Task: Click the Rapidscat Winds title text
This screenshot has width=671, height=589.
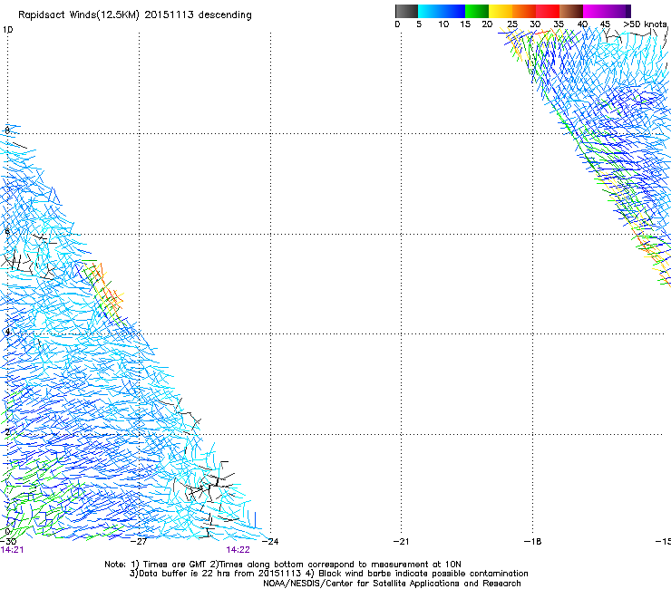Action: pos(135,15)
